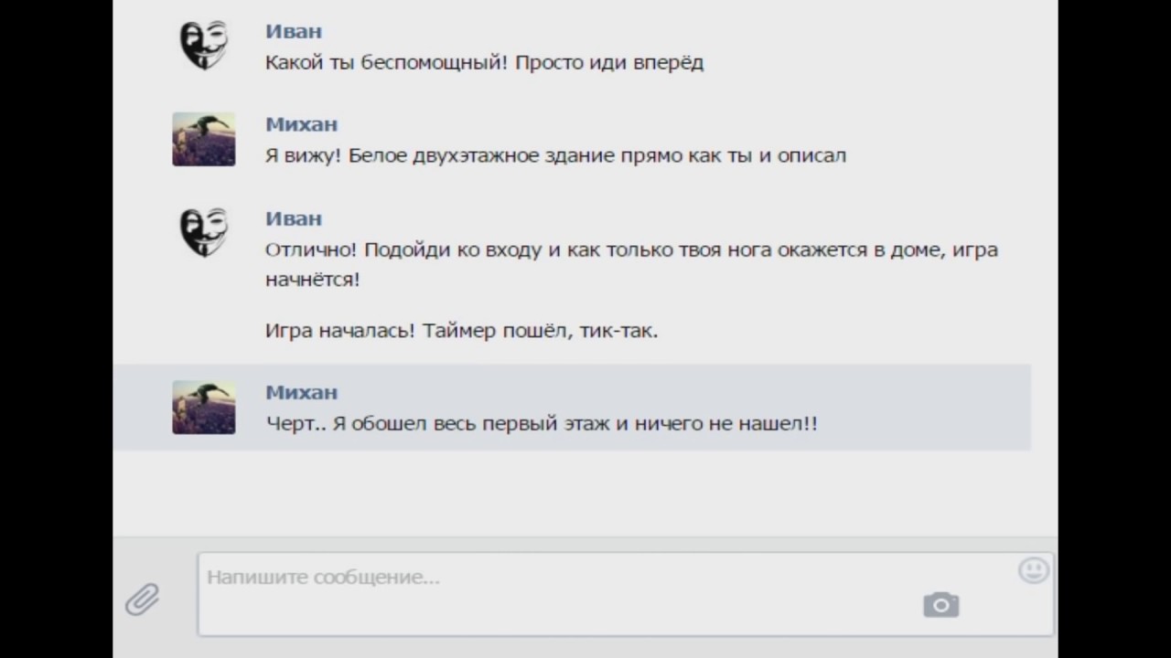Select the message 'Игра началась! Таймер пошёл, тик-так.'

pos(461,331)
